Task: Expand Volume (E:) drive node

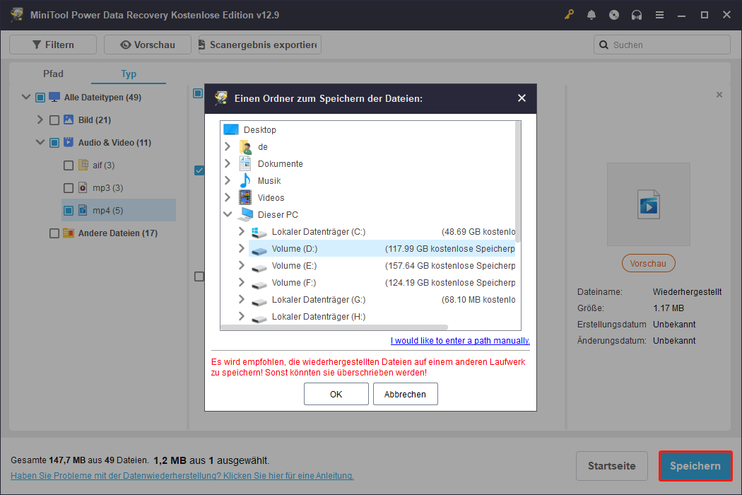Action: pos(242,265)
